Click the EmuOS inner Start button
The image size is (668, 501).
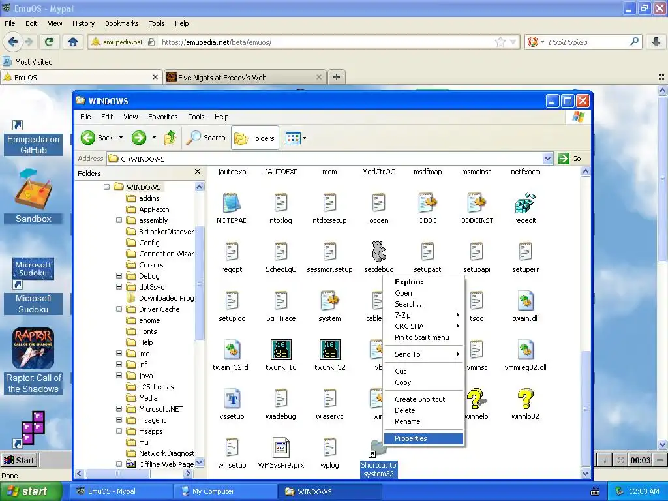tap(19, 460)
